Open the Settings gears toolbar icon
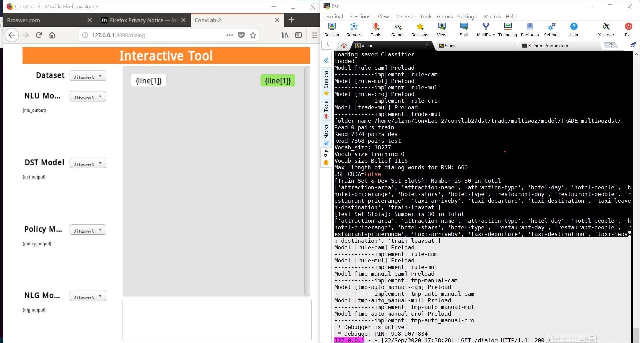Screen dimensions: 640x343 coord(552,29)
